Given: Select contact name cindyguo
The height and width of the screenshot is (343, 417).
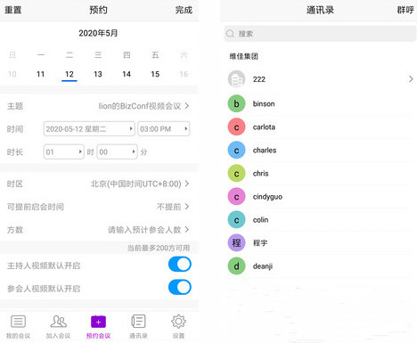Looking at the screenshot, I should [x=267, y=197].
